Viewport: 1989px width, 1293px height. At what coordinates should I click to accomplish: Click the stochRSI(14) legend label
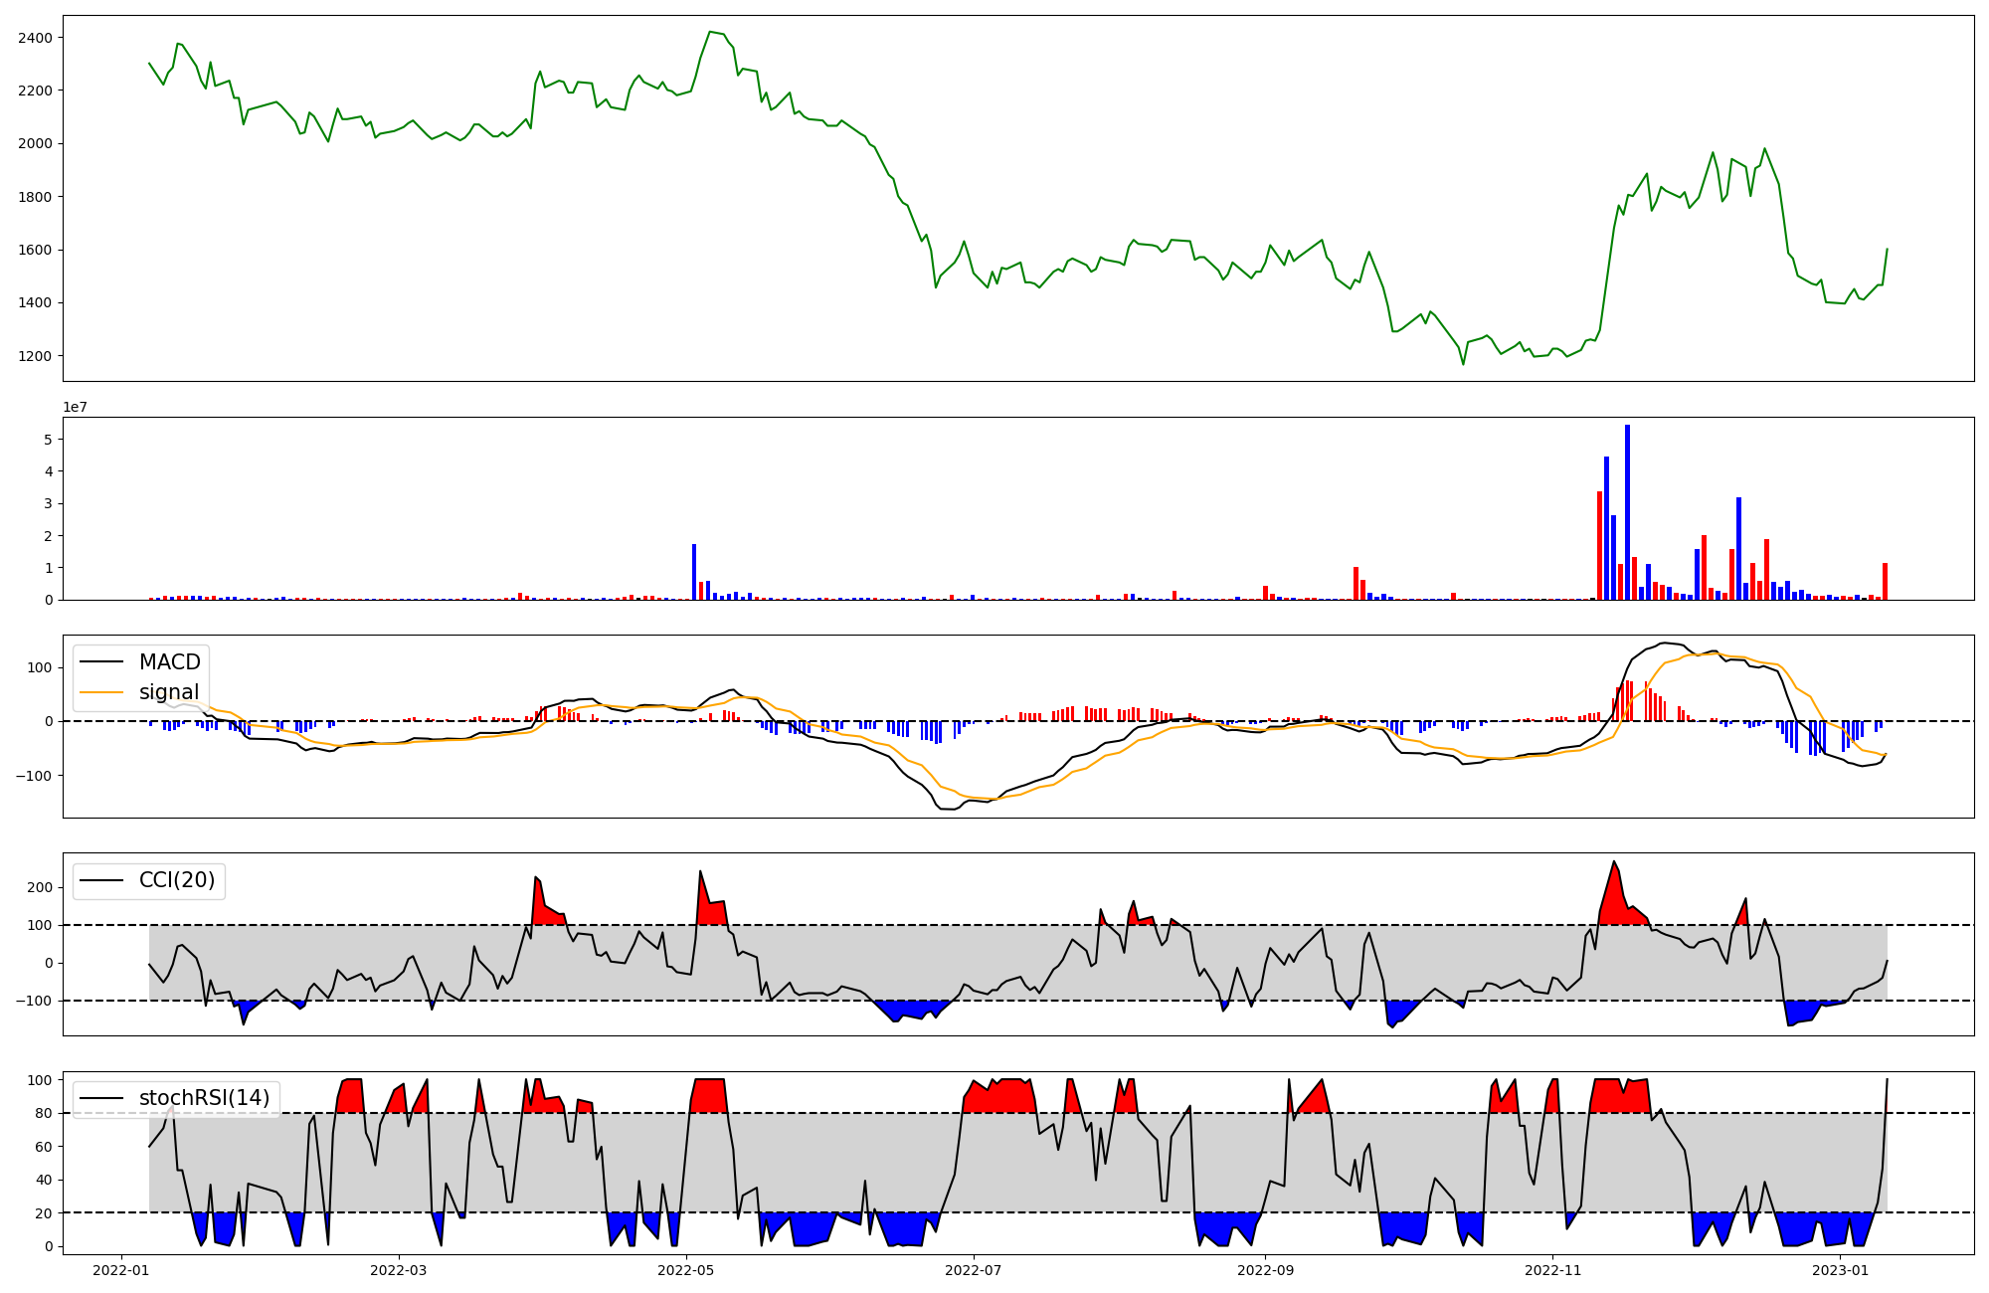point(204,1098)
